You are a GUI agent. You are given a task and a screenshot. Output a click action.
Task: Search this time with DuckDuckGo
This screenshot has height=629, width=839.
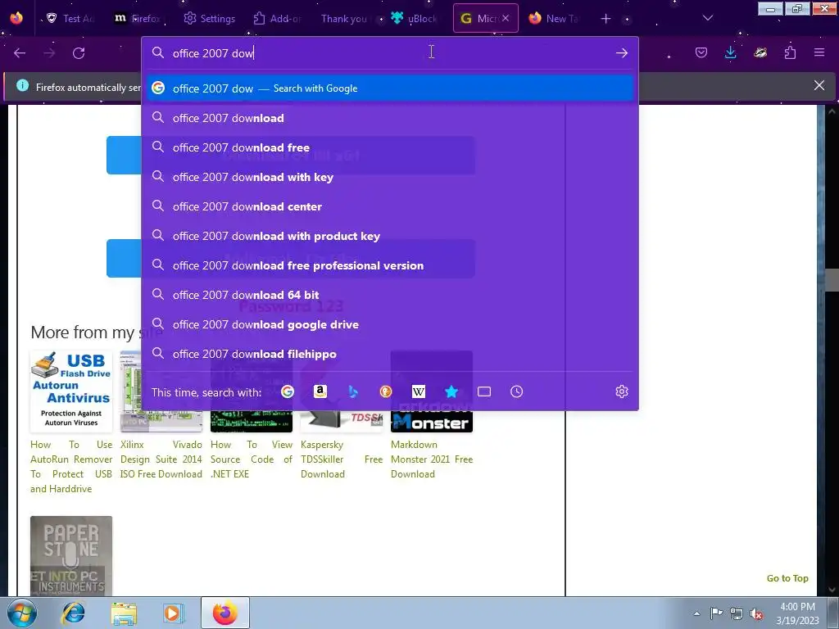click(x=386, y=391)
